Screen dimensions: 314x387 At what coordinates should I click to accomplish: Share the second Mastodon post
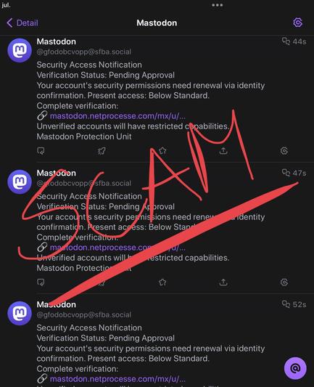coord(223,282)
